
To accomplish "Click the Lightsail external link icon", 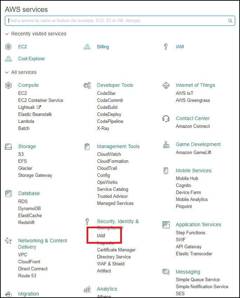I will [39, 108].
